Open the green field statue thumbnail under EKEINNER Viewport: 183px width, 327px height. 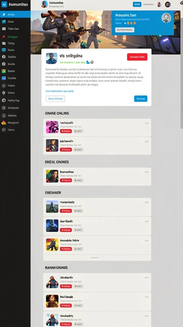point(52,207)
